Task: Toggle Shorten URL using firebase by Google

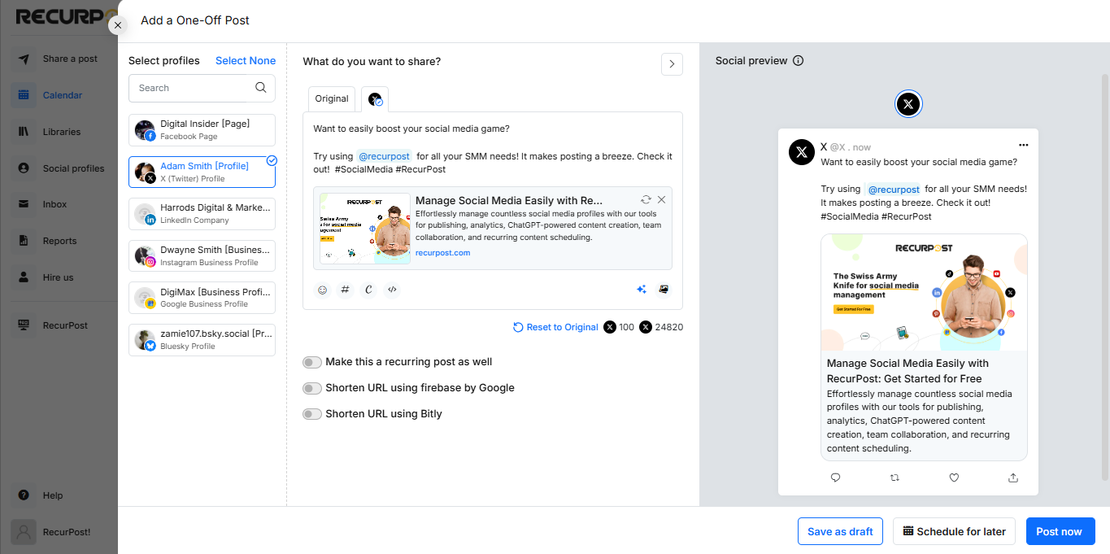Action: click(312, 388)
